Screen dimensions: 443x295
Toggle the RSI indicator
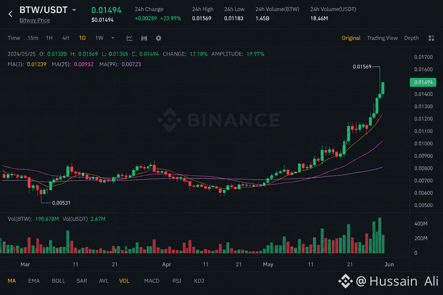177,281
